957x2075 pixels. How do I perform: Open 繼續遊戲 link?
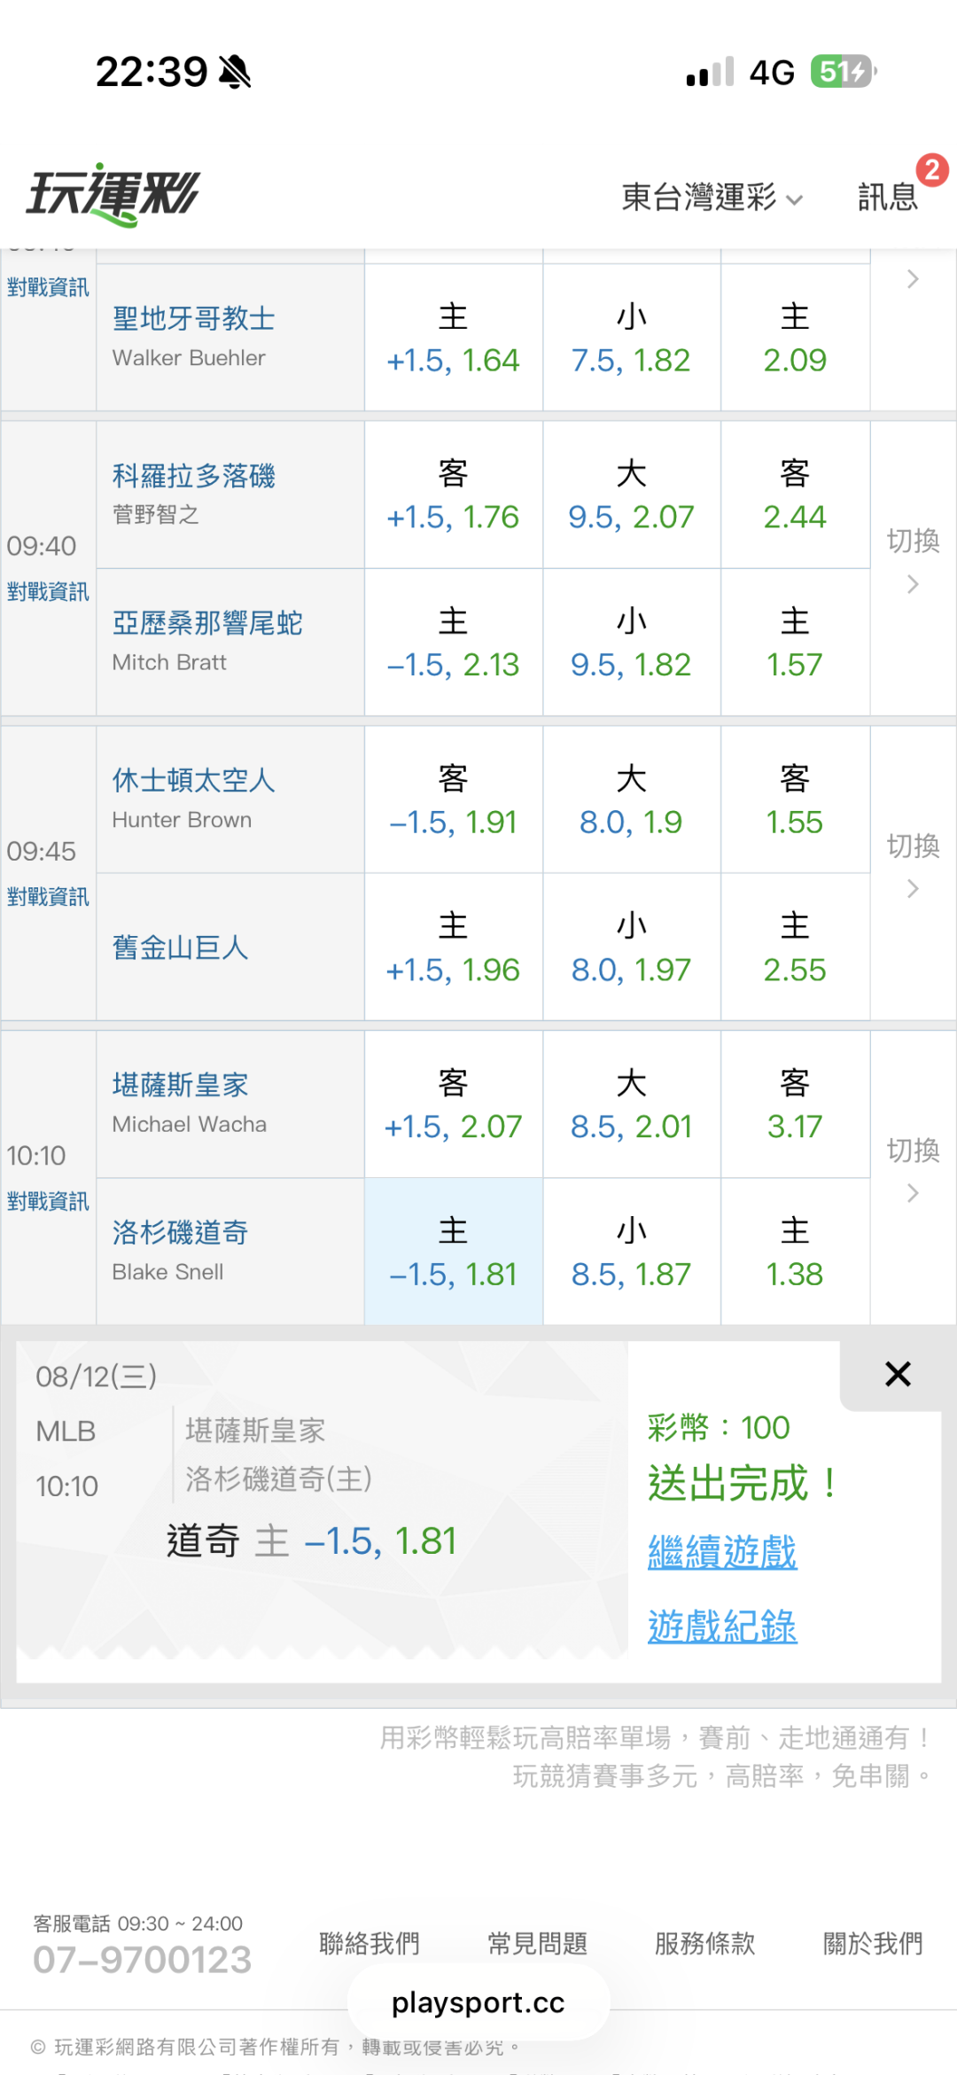coord(722,1552)
